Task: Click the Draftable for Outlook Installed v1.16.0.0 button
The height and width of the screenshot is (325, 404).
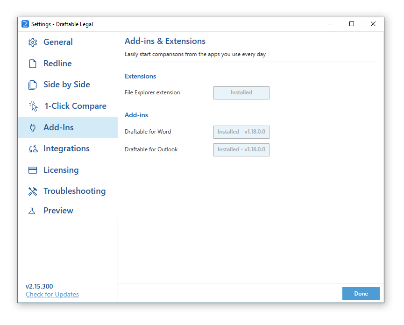Action: tap(241, 149)
